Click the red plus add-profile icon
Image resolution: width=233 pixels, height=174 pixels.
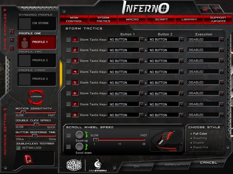[x=12, y=40]
